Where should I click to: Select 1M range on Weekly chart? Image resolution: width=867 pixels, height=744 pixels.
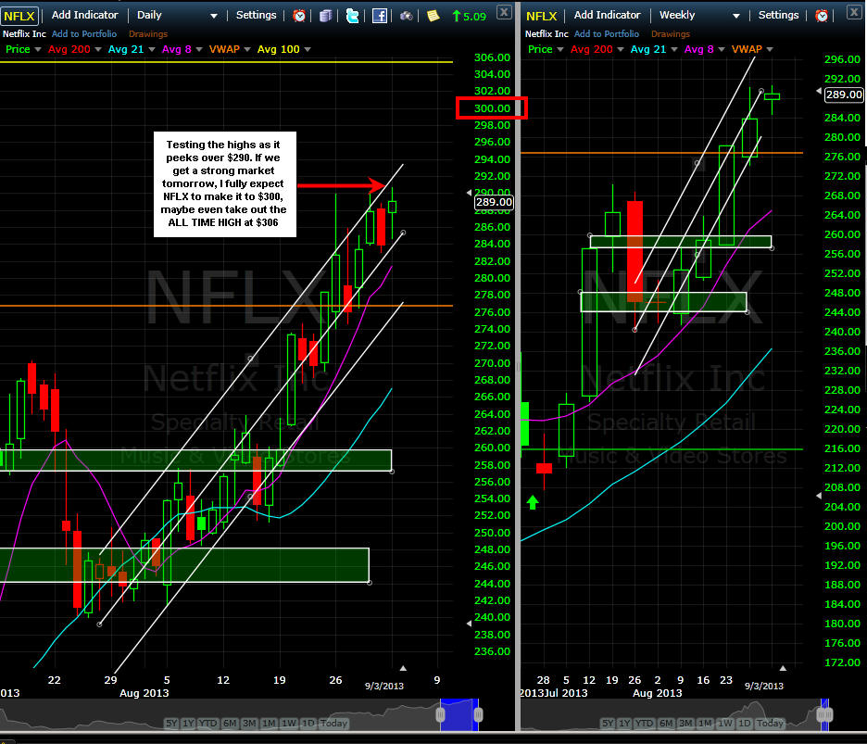(x=705, y=723)
